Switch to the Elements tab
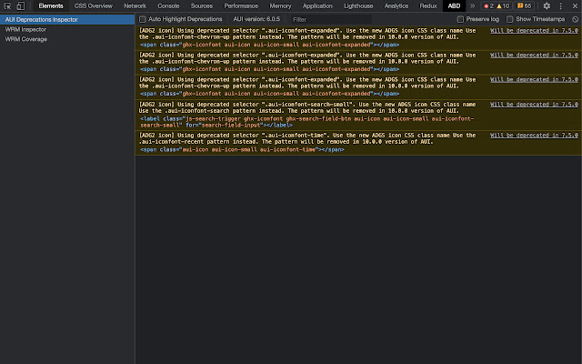Screen dimensions: 582x364 (51, 6)
